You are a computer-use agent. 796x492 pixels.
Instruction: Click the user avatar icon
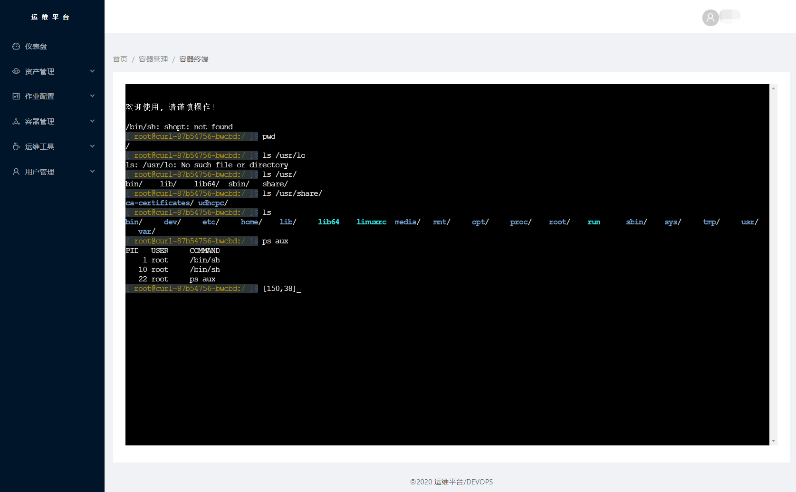(x=710, y=18)
